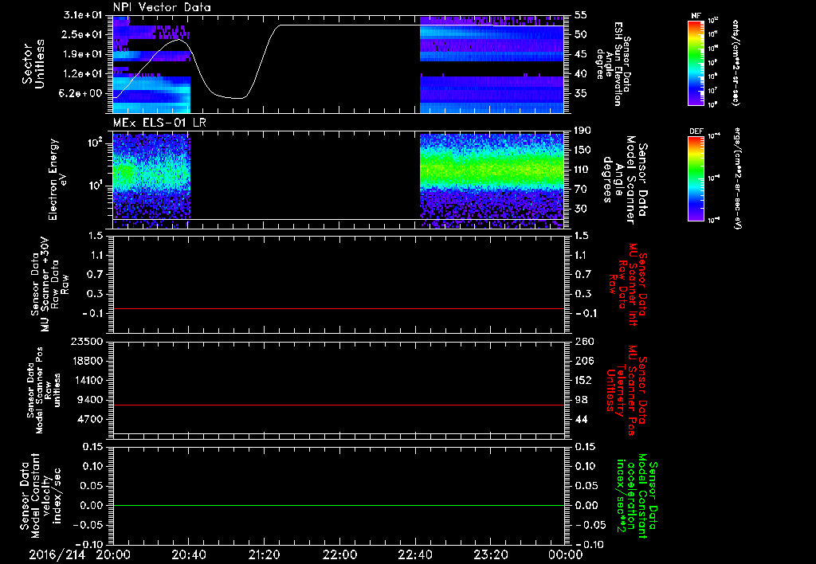Click the NF color scale bar
Image resolution: width=816 pixels, height=564 pixels.
(x=696, y=62)
